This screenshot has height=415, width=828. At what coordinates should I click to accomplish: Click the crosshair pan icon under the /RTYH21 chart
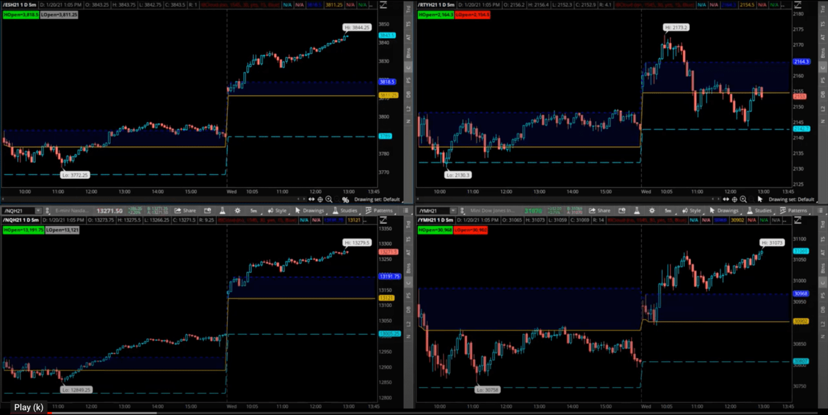pyautogui.click(x=734, y=199)
